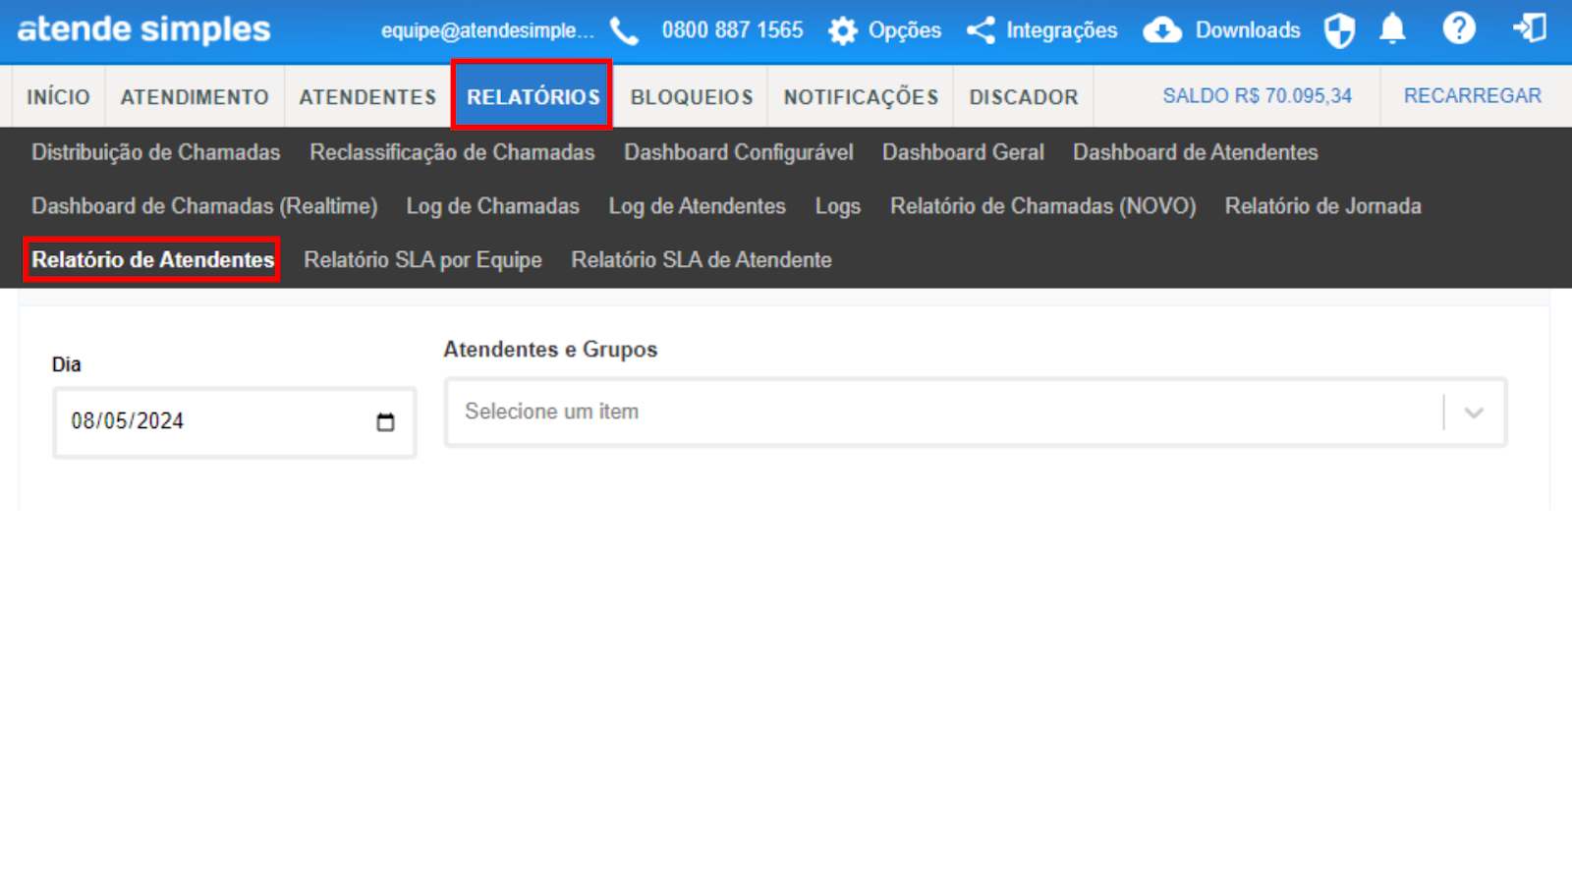
Task: Click the Integrações share icon
Action: 981,30
